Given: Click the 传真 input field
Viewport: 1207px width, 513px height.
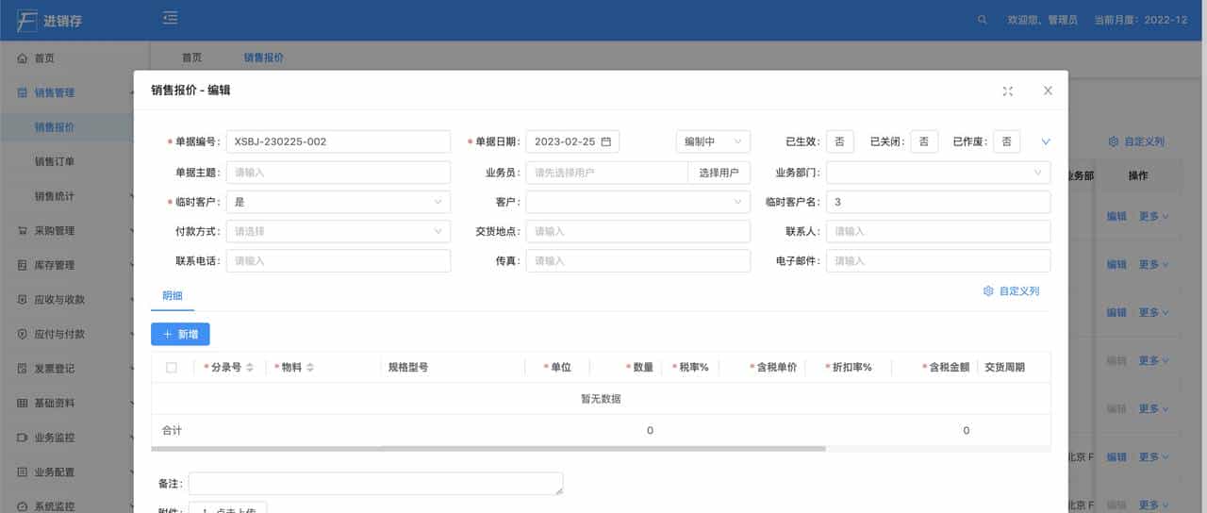Looking at the screenshot, I should coord(638,260).
